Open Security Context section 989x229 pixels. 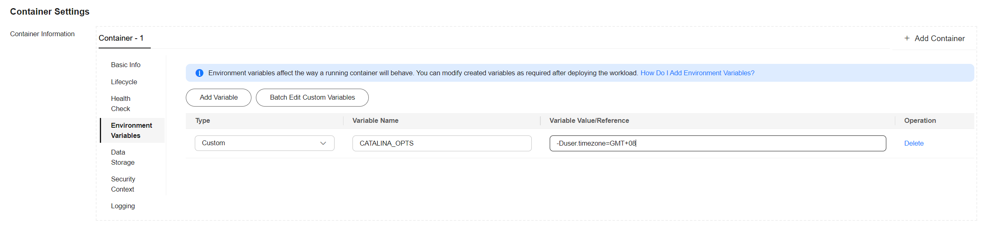pyautogui.click(x=123, y=184)
